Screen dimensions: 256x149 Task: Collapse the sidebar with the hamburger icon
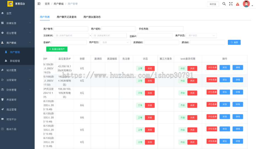pyautogui.click(x=39, y=4)
